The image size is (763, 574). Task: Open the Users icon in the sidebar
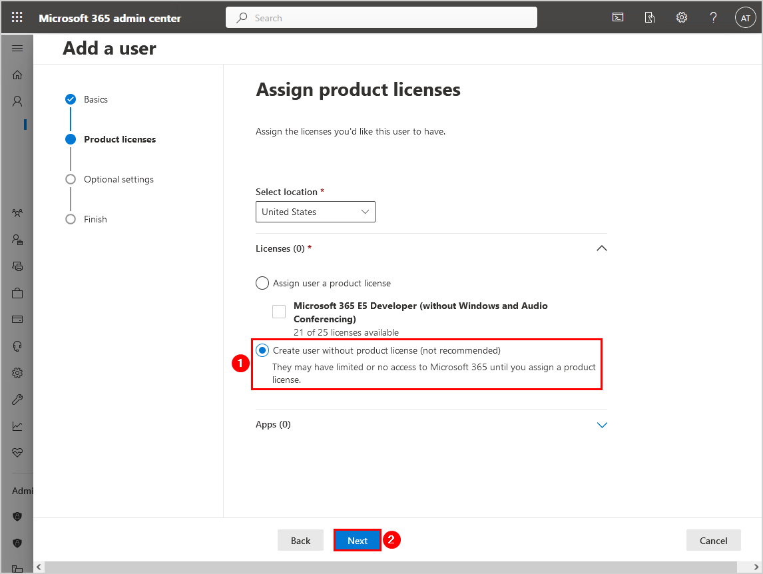(17, 101)
